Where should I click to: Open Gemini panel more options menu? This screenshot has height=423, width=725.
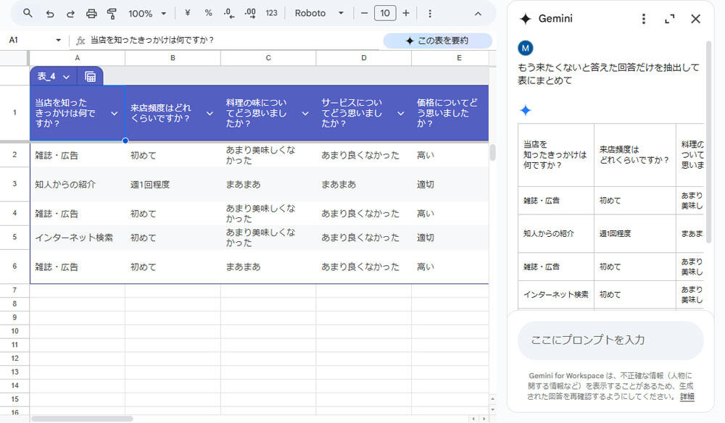coord(643,19)
